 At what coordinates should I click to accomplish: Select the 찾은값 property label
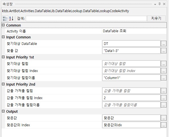(x=12, y=118)
